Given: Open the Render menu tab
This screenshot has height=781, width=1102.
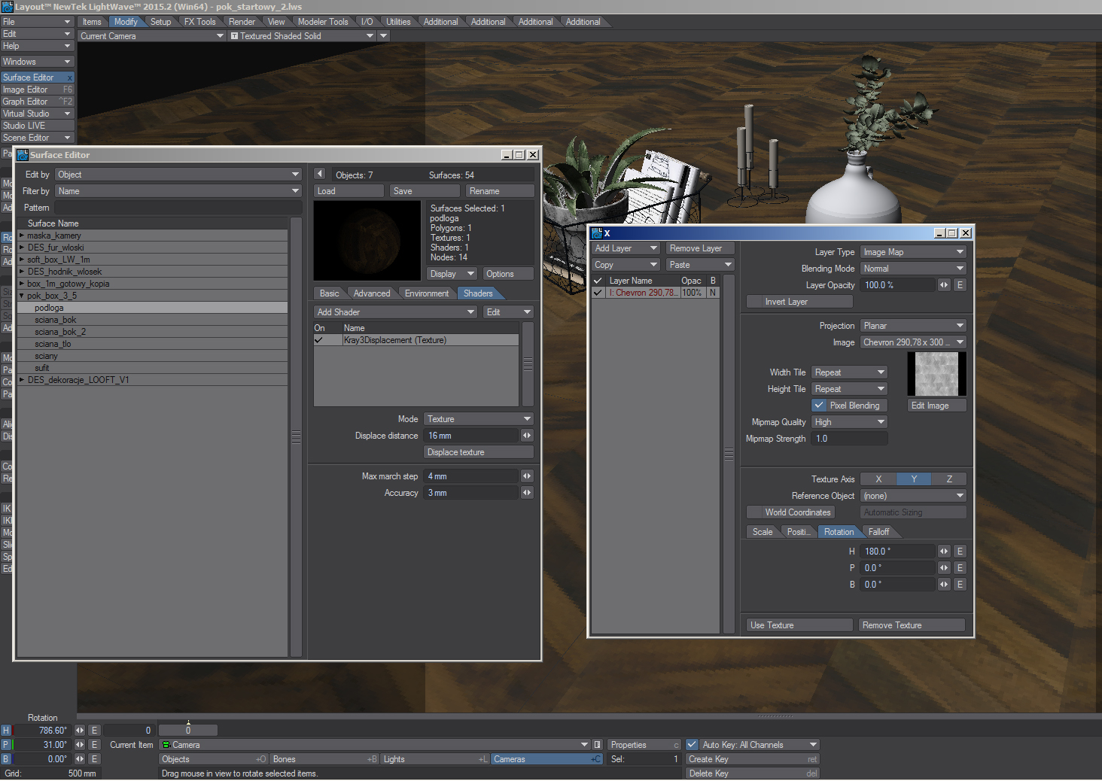Looking at the screenshot, I should click(242, 22).
